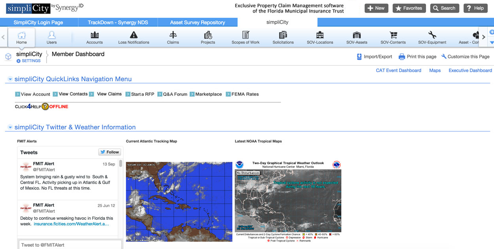Open Scopes of Work icon
494x249 pixels.
[x=245, y=35]
